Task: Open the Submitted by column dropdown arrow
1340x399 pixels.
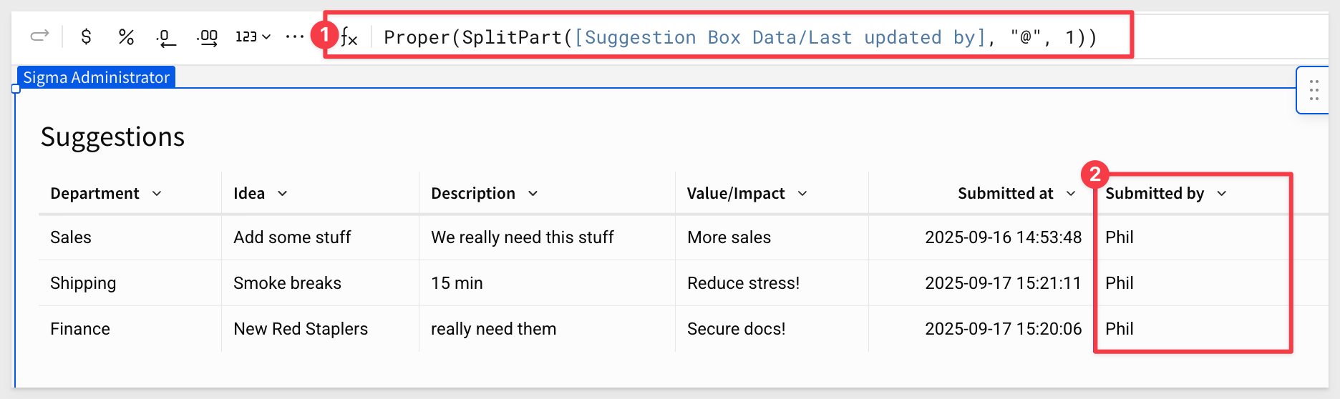Action: (x=1222, y=194)
